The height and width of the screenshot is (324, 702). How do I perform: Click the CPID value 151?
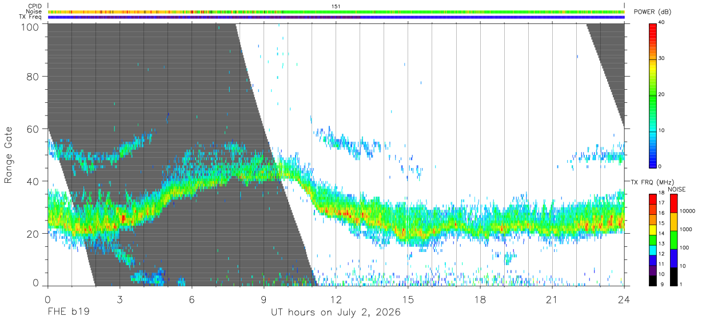[x=336, y=6]
